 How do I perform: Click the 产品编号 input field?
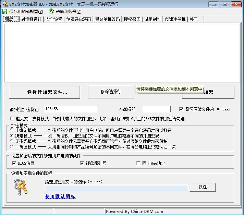(157, 109)
